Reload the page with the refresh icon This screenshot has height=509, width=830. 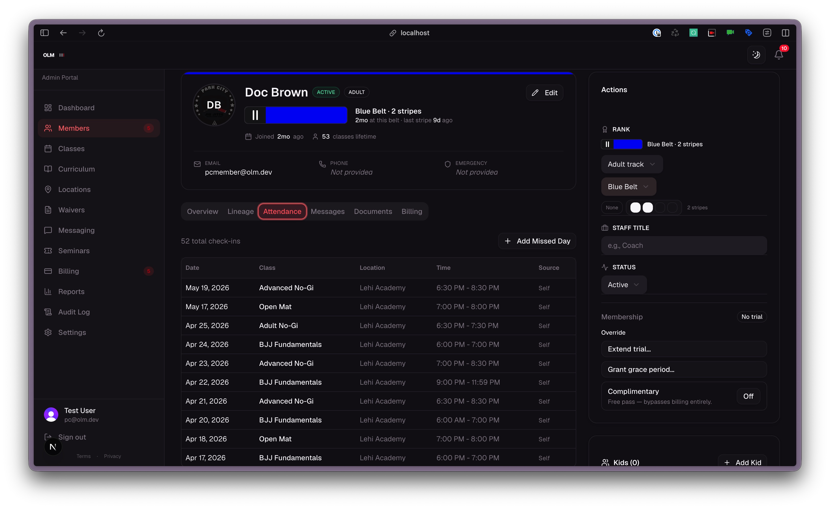click(101, 33)
